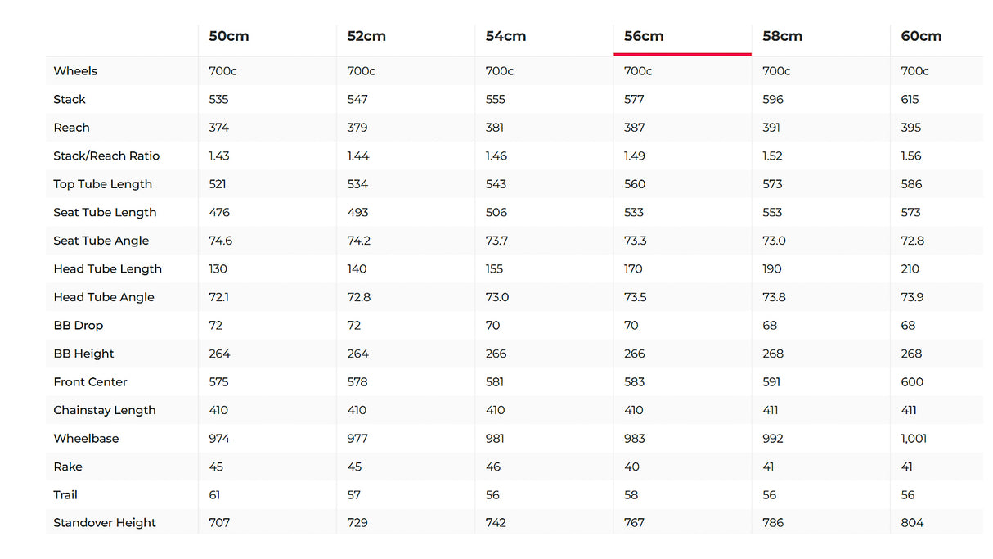Select the Chainstay Length row label
This screenshot has width=993, height=559.
pos(105,410)
